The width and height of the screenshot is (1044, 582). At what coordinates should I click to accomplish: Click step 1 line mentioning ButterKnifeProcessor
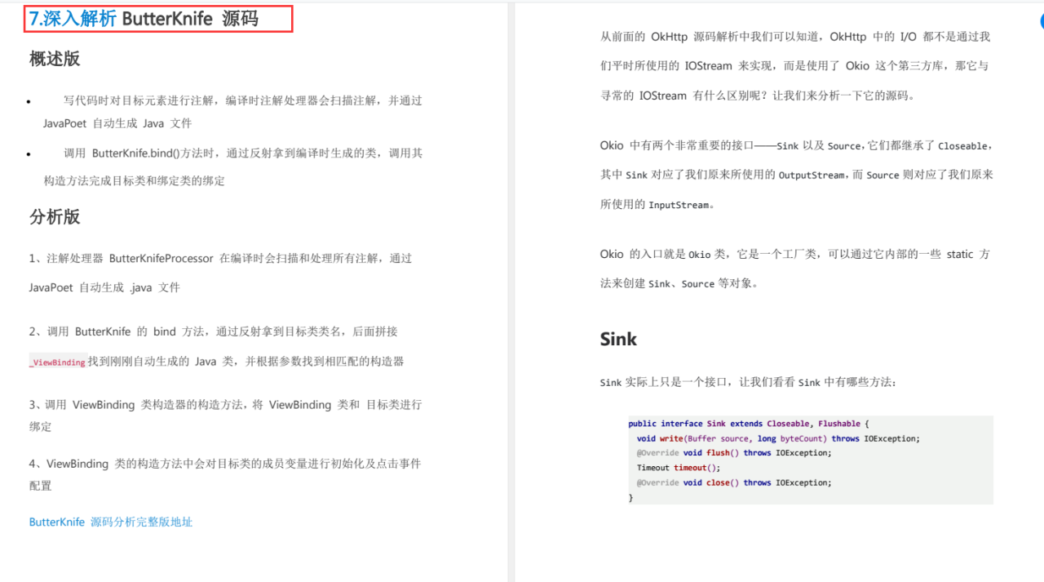220,258
